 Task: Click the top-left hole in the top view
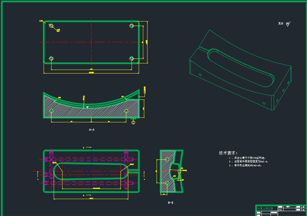click(x=51, y=25)
